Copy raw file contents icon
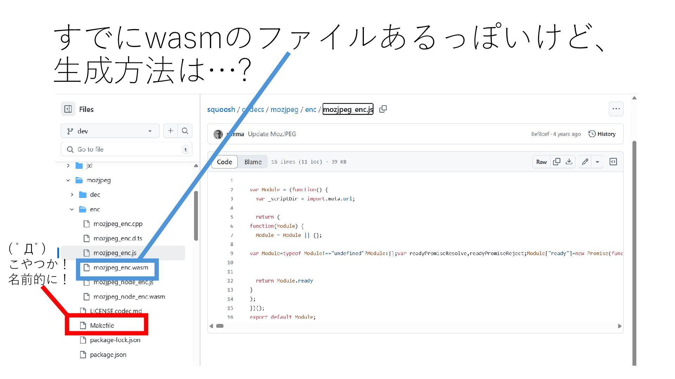The width and height of the screenshot is (675, 379). pyautogui.click(x=557, y=162)
